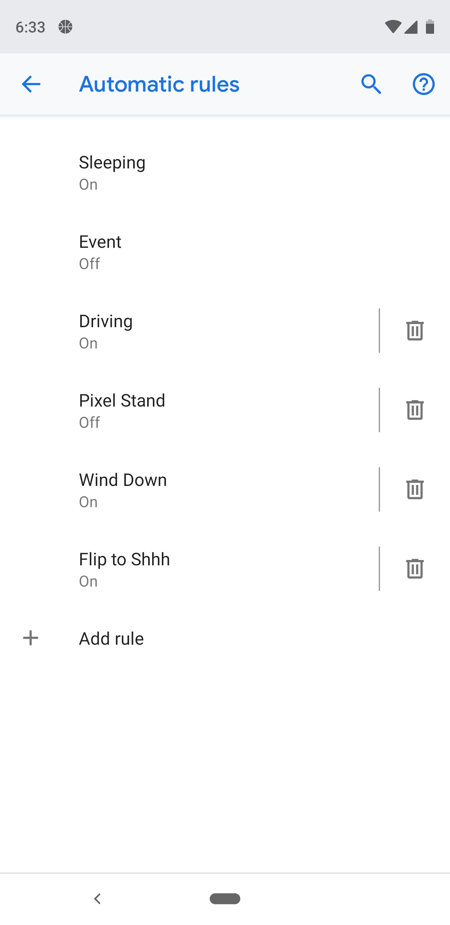Delete the Wind Down rule with its trash icon
Image resolution: width=450 pixels, height=925 pixels.
[x=415, y=489]
